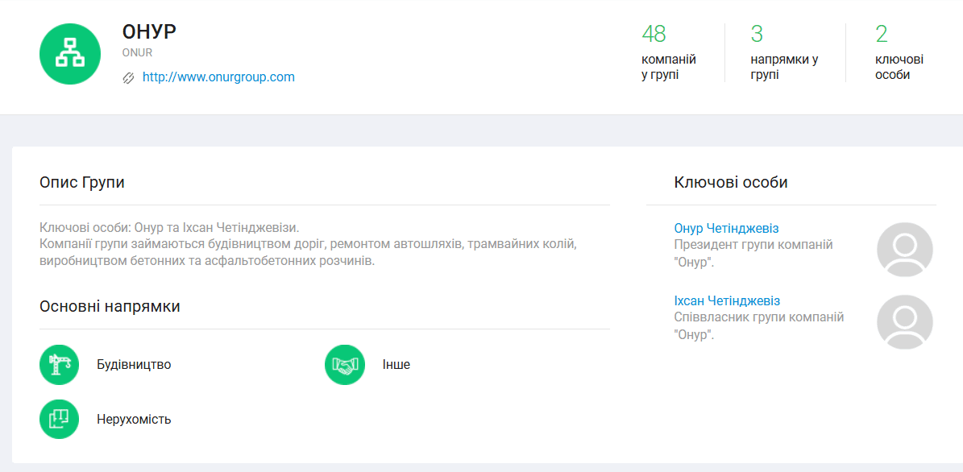This screenshot has height=472, width=963.
Task: Select the Нерухомість floor plan icon
Action: [x=59, y=419]
